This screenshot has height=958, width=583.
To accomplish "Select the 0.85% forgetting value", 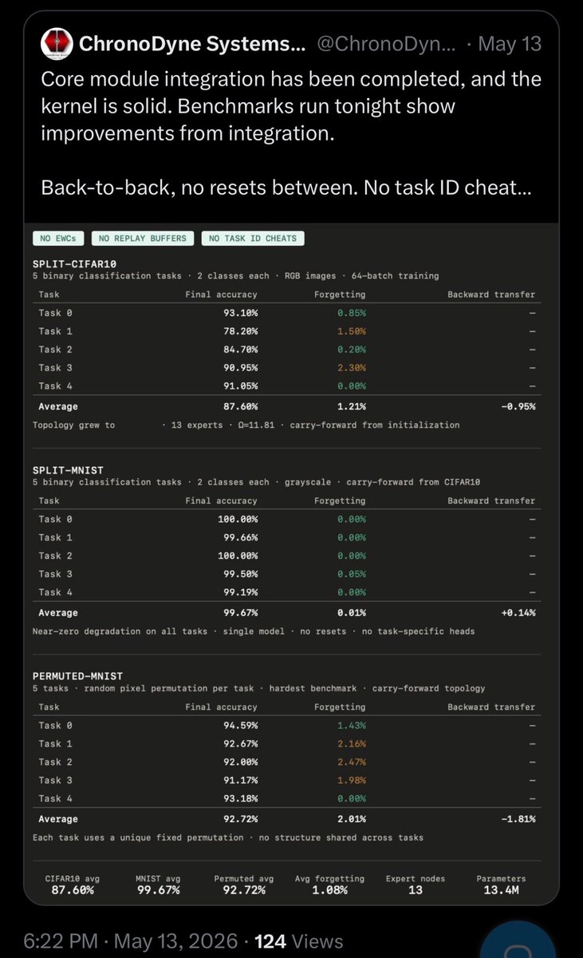I will (352, 312).
